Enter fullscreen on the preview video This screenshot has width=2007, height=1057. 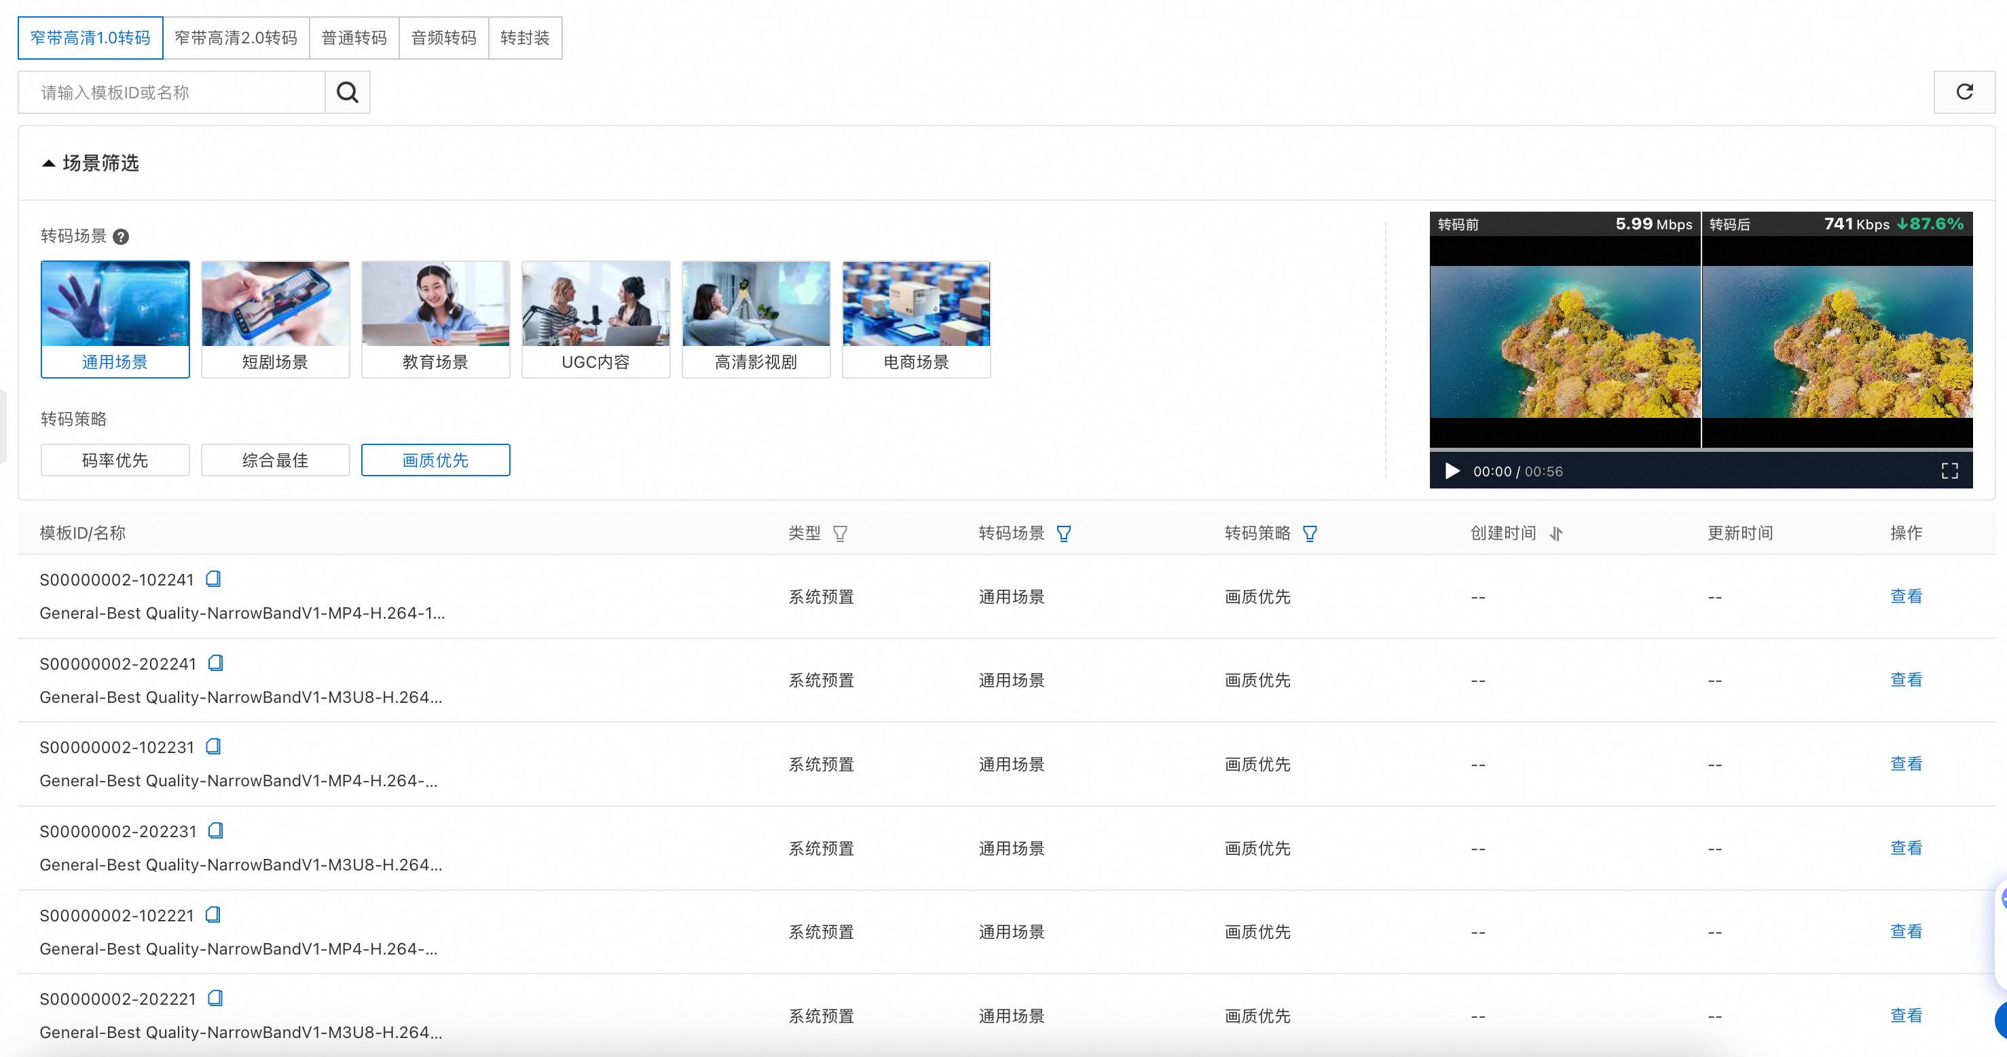click(1949, 471)
